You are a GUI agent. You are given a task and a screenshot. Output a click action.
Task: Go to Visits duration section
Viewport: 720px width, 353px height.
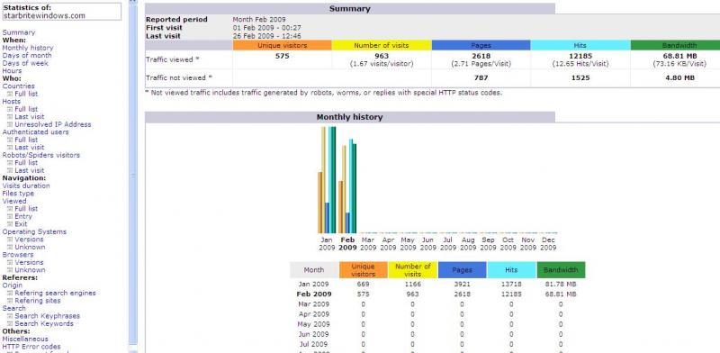26,186
